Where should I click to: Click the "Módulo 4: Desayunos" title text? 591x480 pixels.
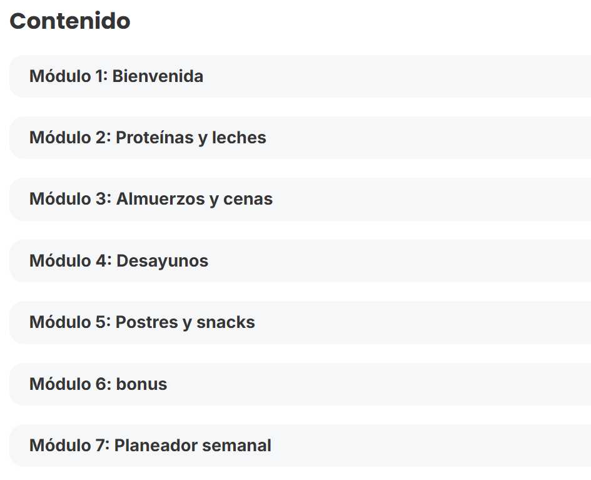coord(119,260)
